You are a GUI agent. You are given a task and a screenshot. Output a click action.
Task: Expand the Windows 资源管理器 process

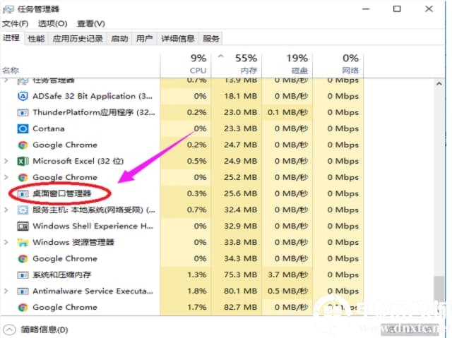(6, 243)
